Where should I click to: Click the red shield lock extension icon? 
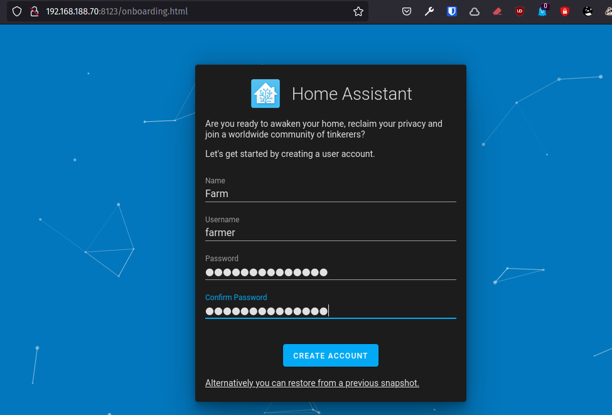pos(565,11)
